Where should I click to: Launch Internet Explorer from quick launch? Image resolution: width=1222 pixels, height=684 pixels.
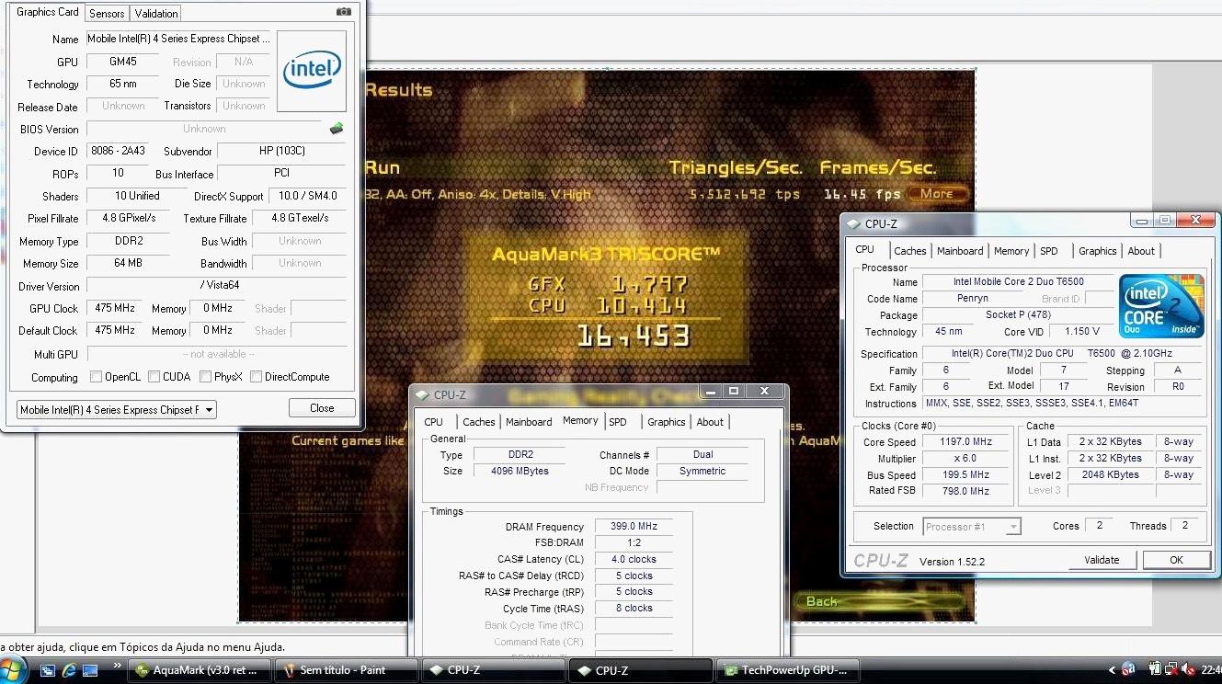[70, 670]
